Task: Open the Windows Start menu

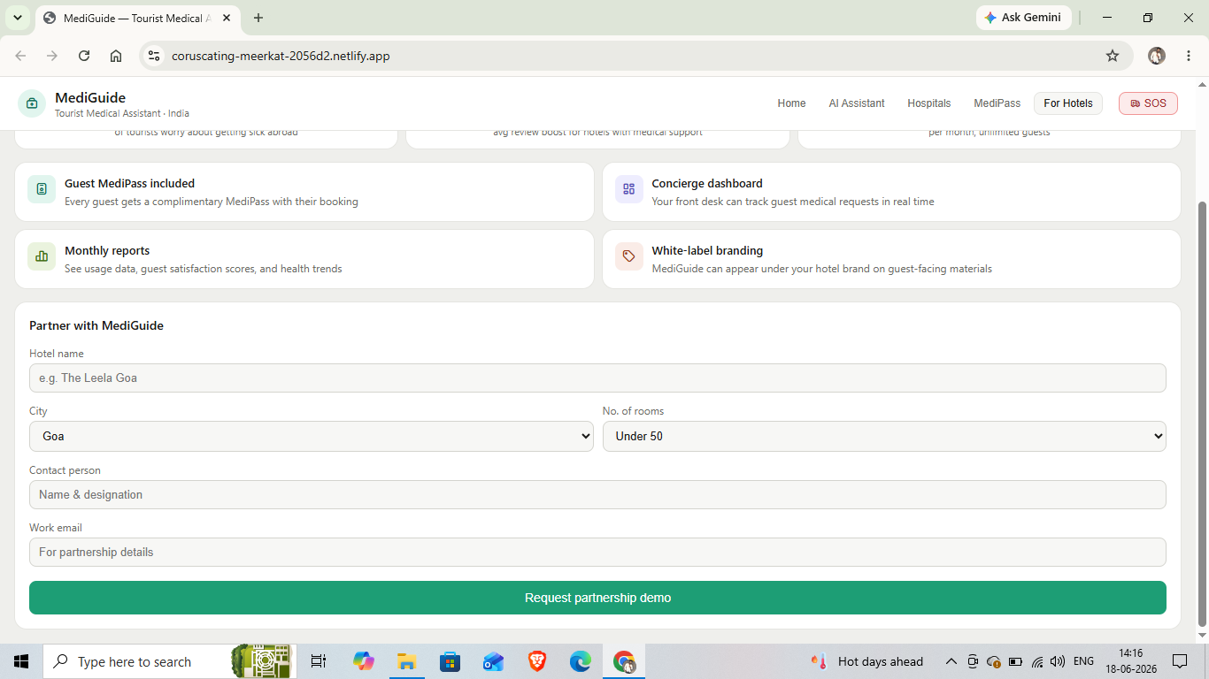Action: pyautogui.click(x=21, y=661)
